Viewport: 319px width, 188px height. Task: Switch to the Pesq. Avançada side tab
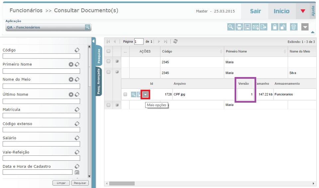click(99, 81)
